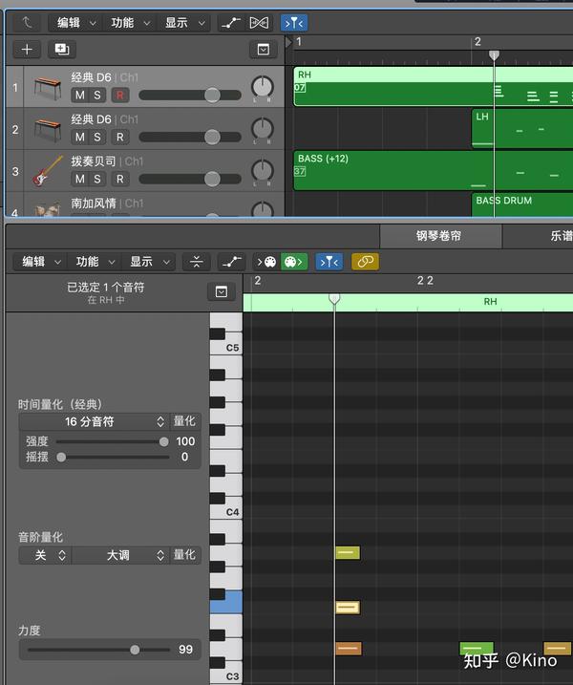
Task: Toggle catch playhead in the tracks toolbar
Action: pos(294,23)
